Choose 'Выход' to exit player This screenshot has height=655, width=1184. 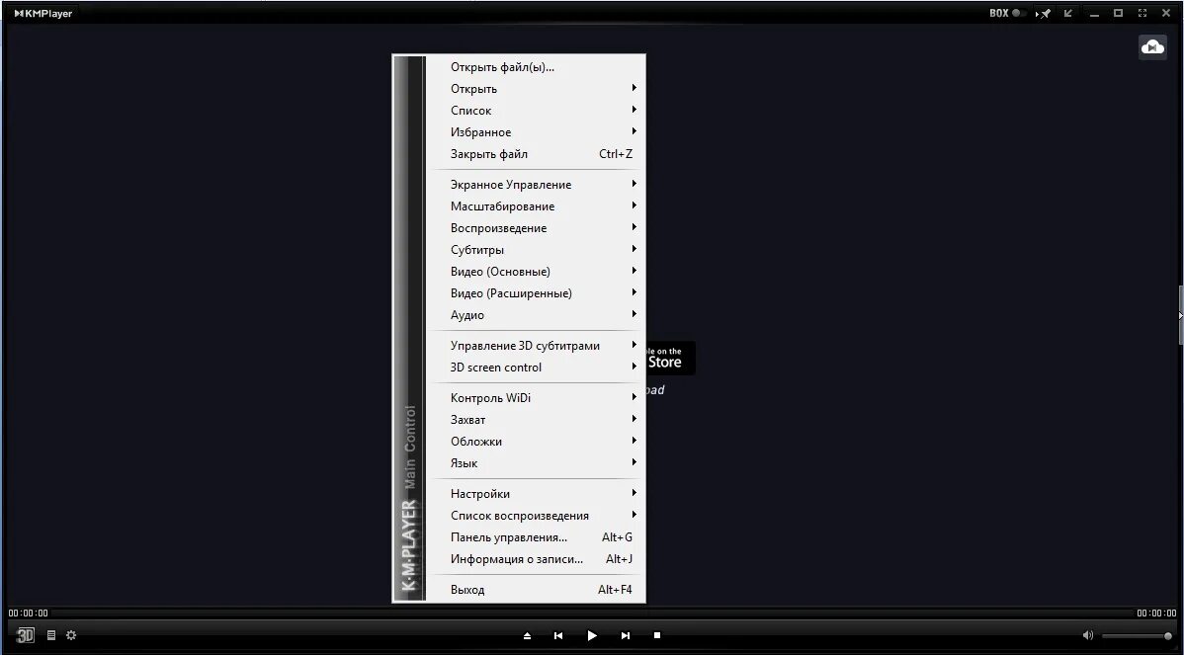[536, 590]
